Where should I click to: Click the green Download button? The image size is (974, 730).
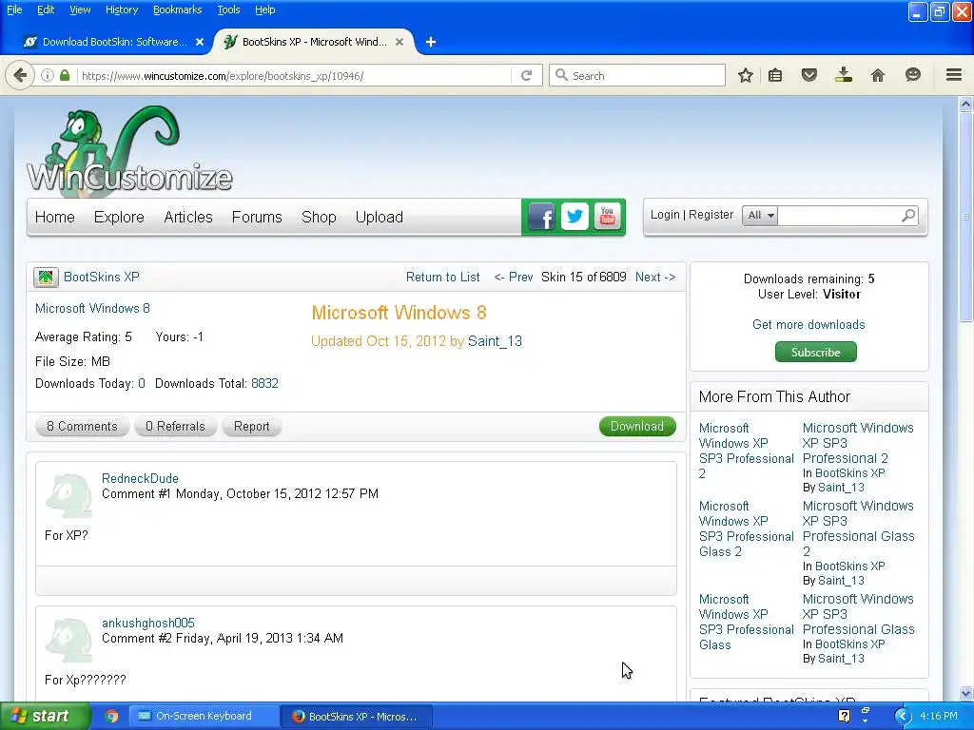coord(637,427)
